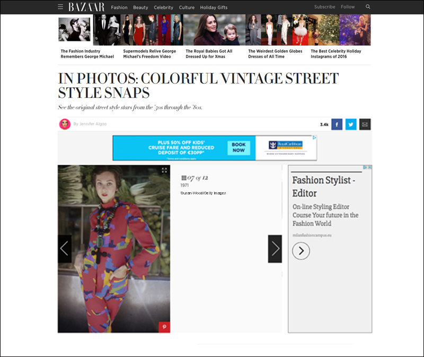Pin the photo on Pinterest

(164, 327)
